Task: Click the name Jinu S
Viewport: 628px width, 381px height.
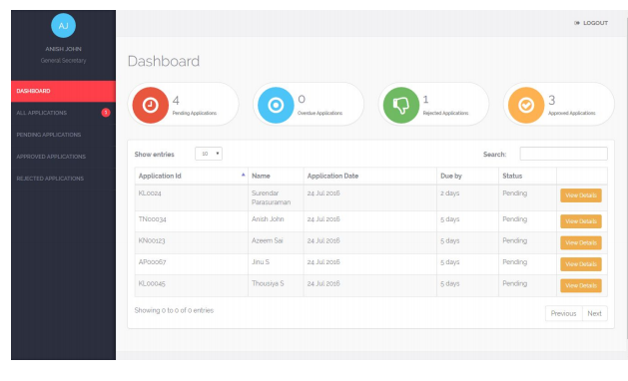Action: (261, 262)
